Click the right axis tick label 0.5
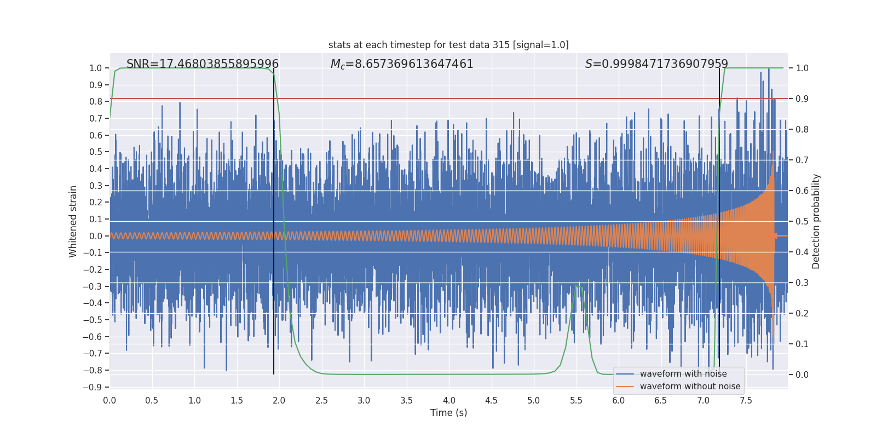The image size is (876, 438). [802, 222]
